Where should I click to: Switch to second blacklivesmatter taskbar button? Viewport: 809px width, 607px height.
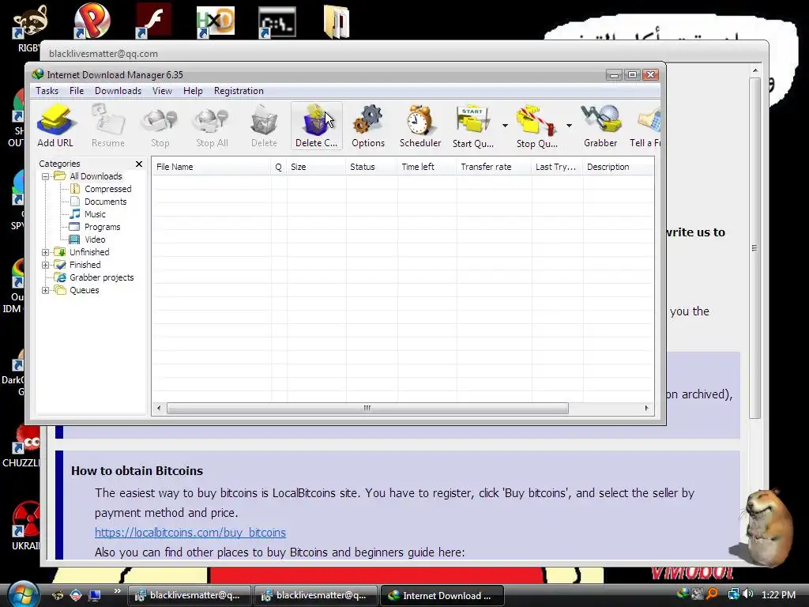pos(315,596)
